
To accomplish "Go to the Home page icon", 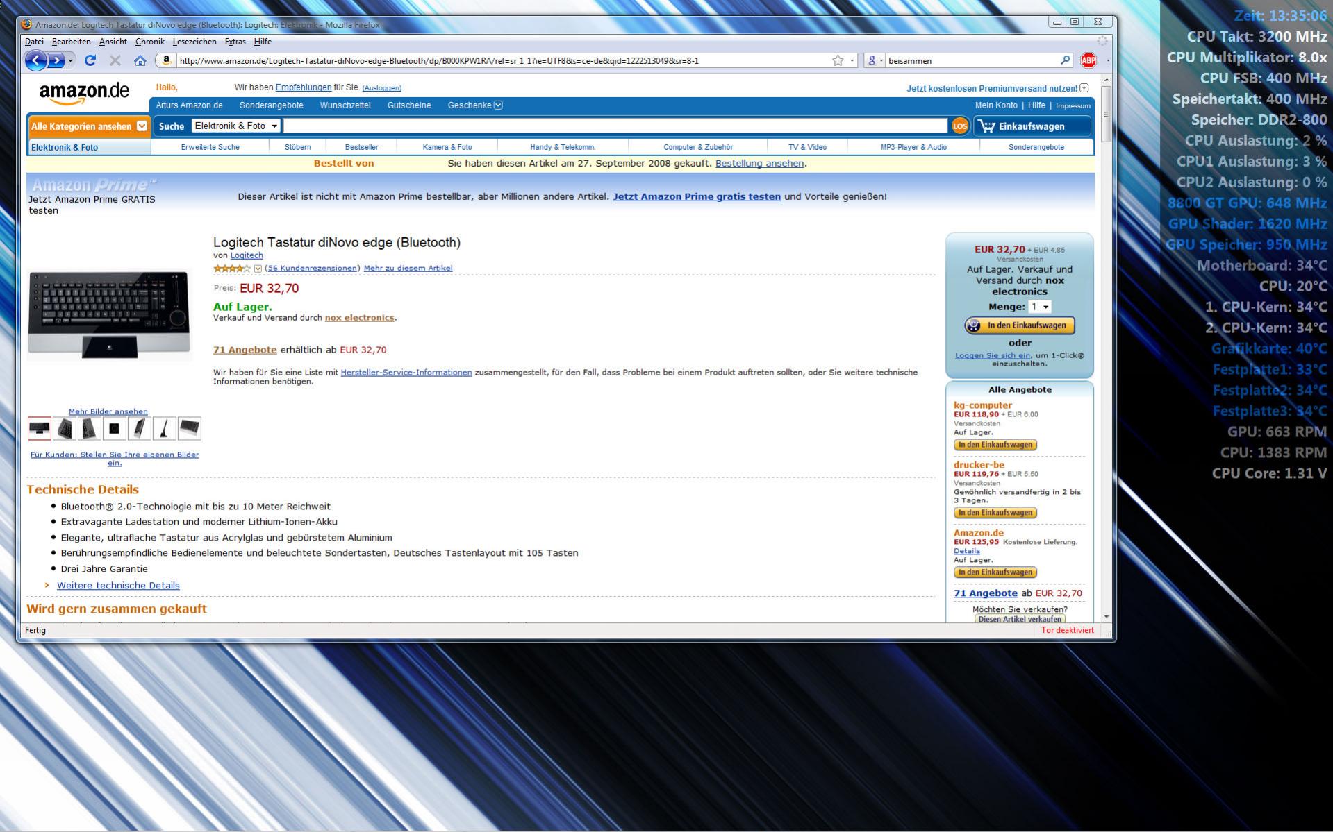I will pos(140,60).
